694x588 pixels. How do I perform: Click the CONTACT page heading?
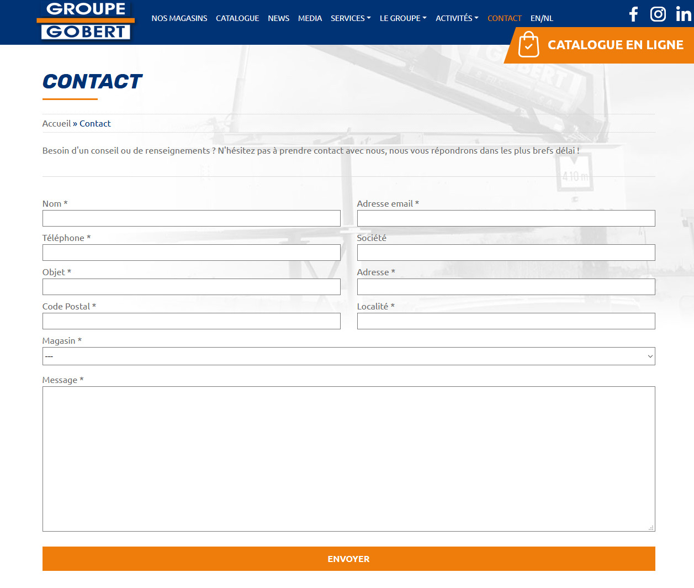[x=92, y=81]
